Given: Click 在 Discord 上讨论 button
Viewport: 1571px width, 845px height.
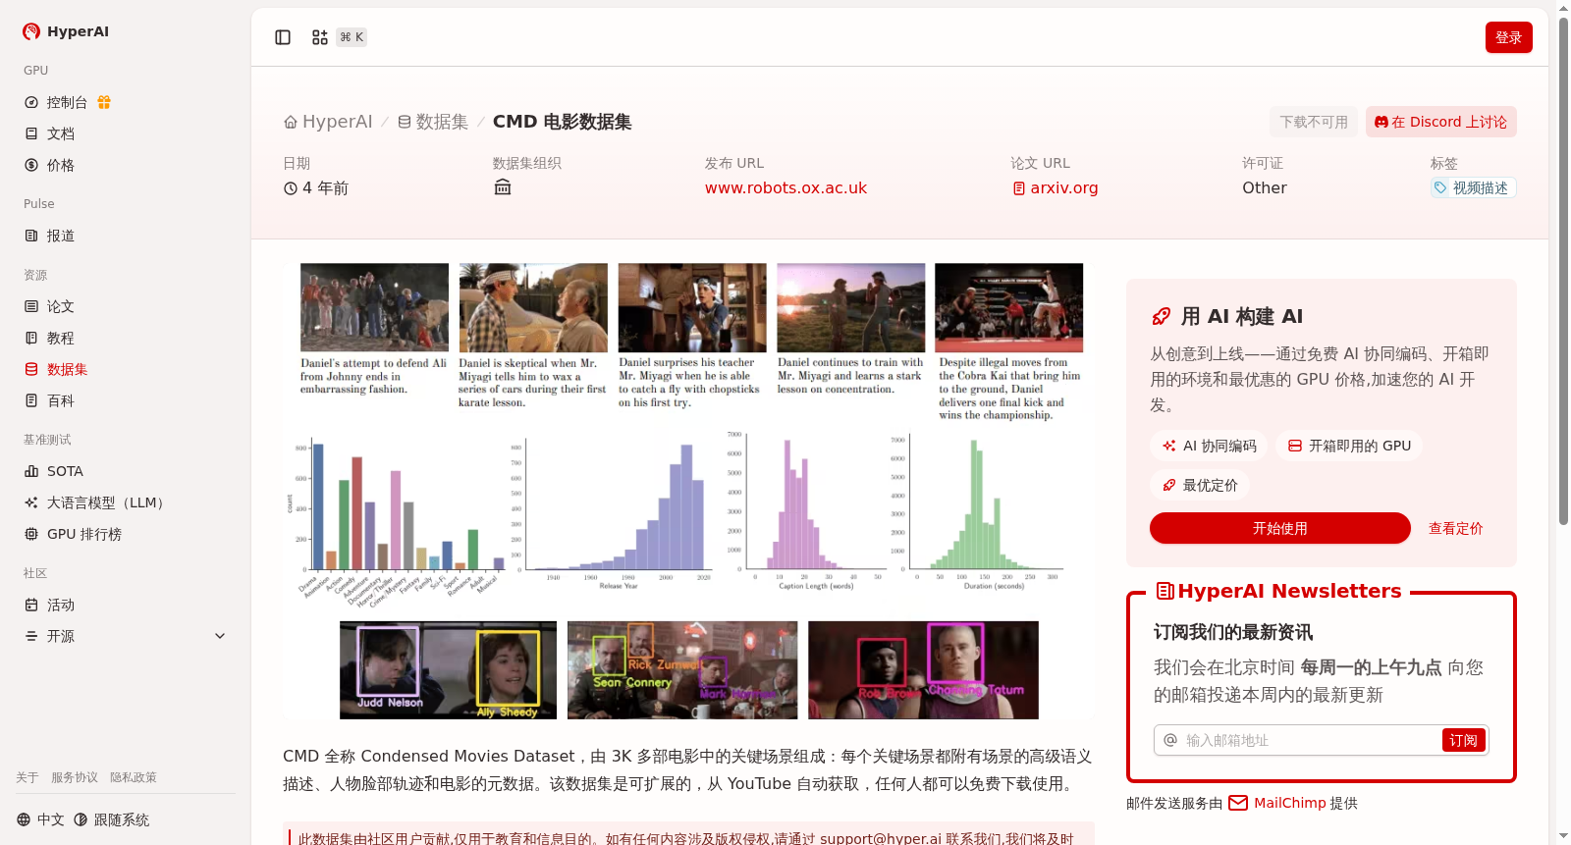Looking at the screenshot, I should pyautogui.click(x=1440, y=122).
